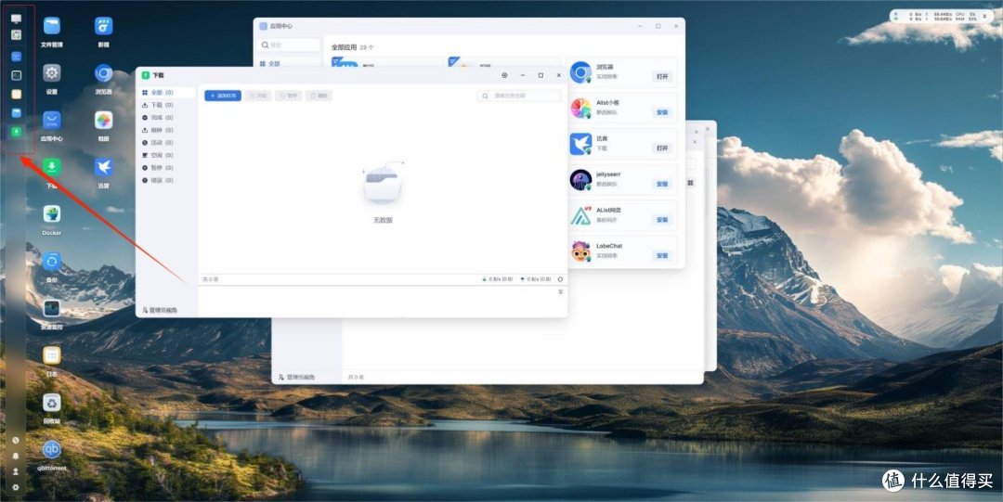1003x502 pixels.
Task: Open the Docker desktop icon
Action: (52, 213)
